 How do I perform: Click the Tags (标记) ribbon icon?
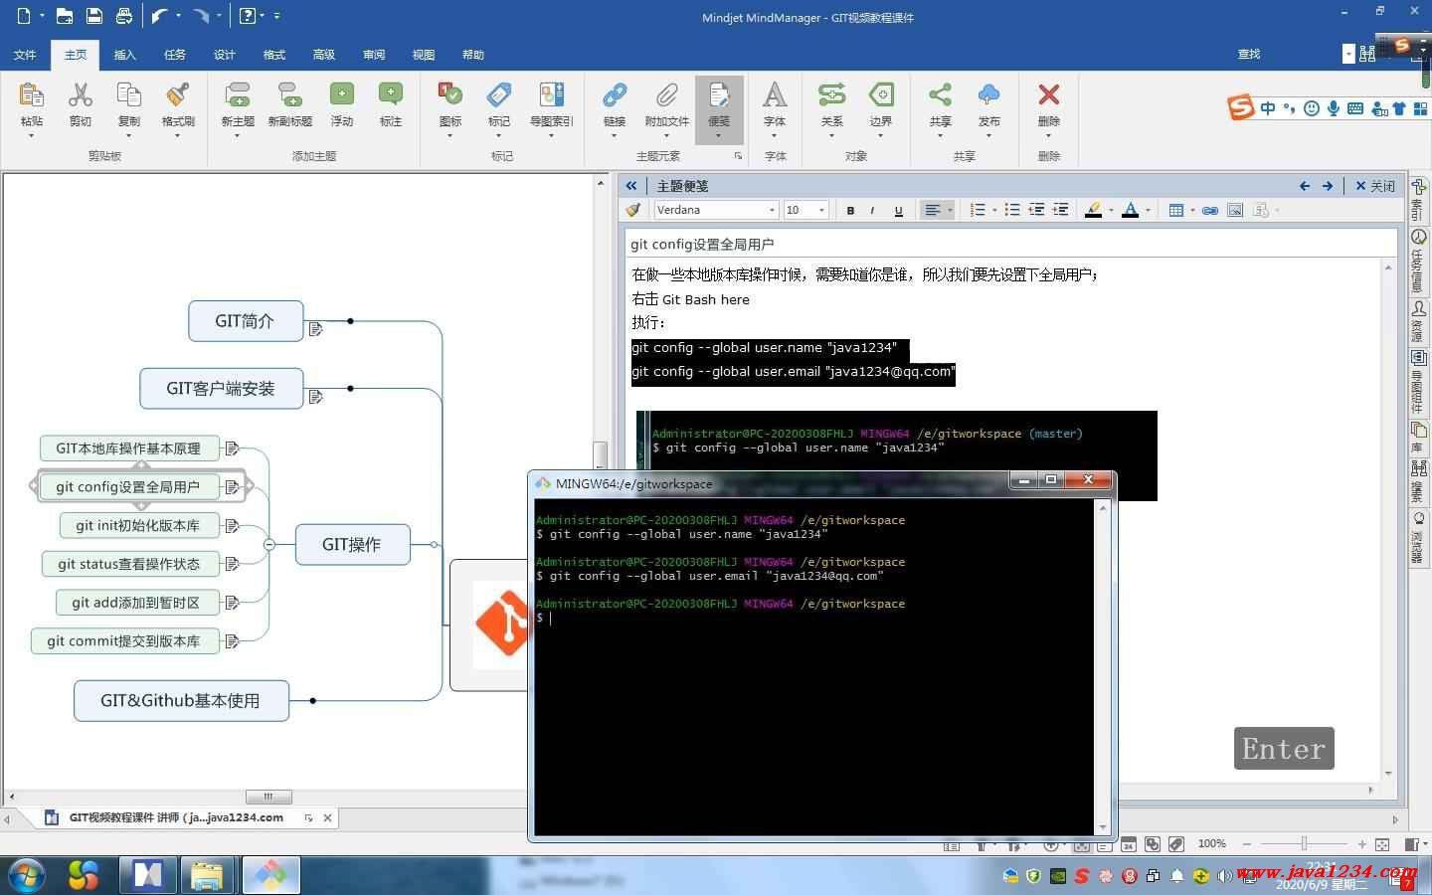(x=499, y=94)
